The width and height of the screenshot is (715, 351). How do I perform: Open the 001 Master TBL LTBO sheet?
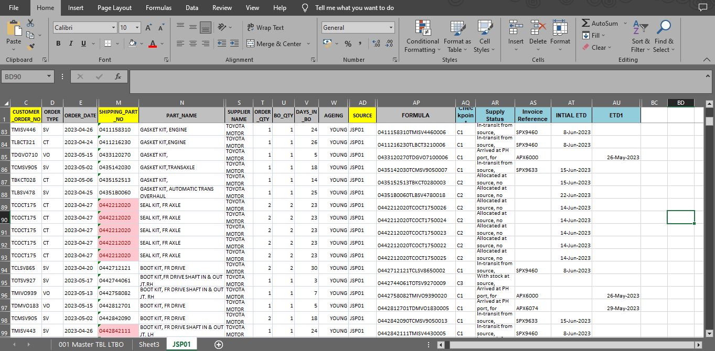tap(91, 344)
